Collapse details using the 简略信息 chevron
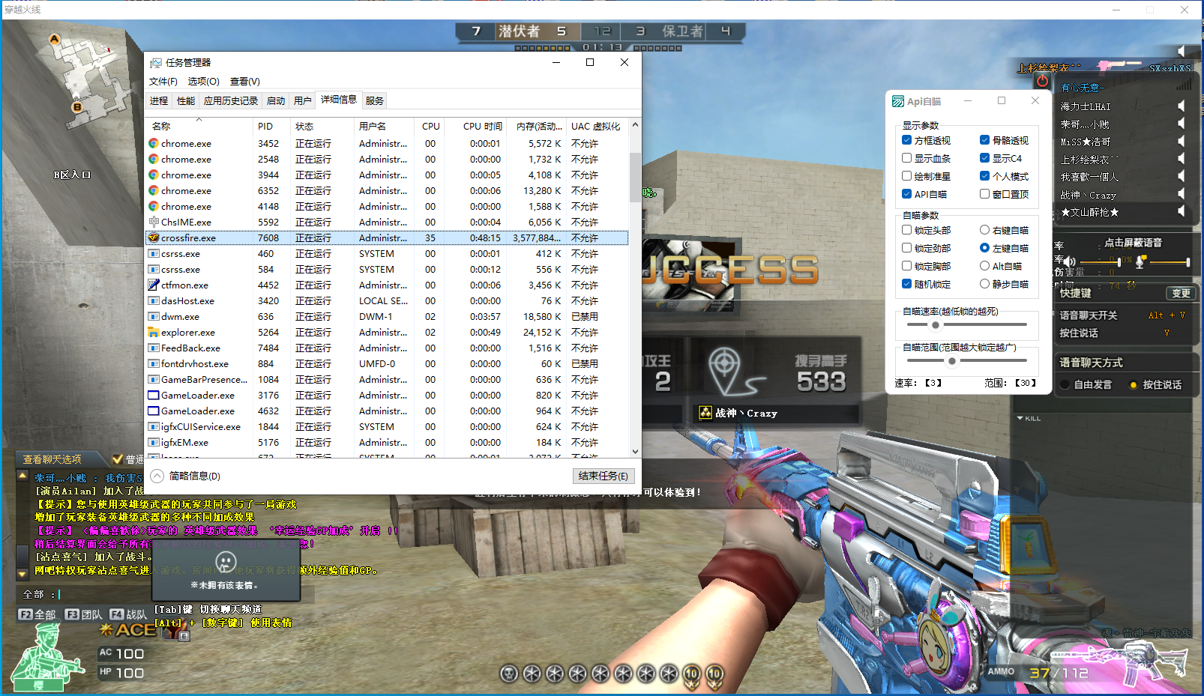The image size is (1204, 696). coord(157,476)
